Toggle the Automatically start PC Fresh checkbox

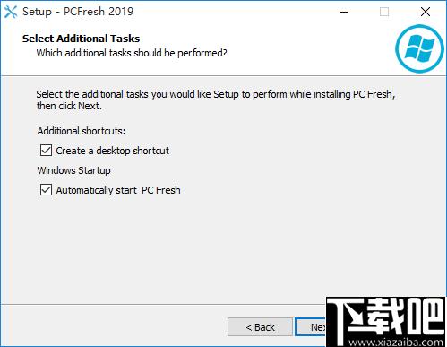46,190
